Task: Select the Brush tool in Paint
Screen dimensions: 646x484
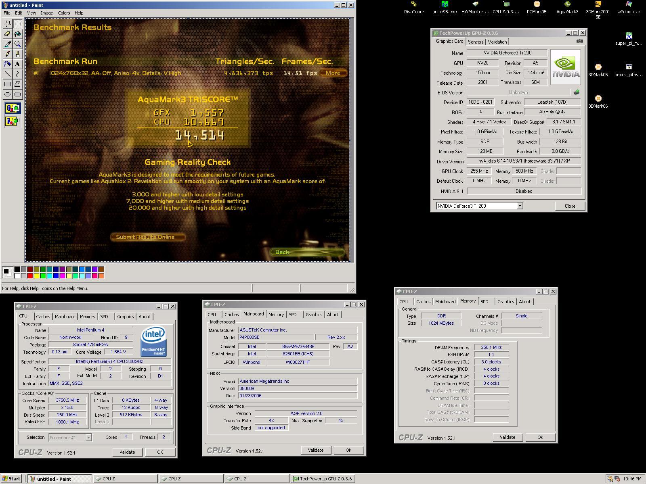Action: click(18, 54)
